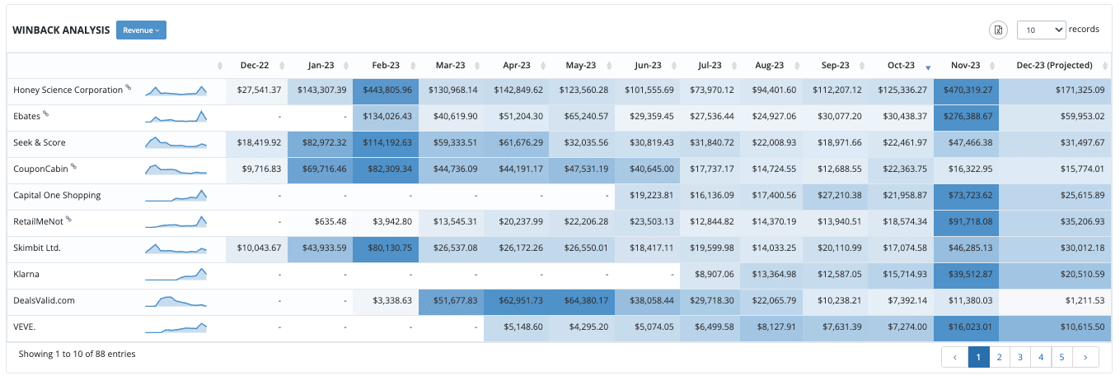Click the Dec-23 (Projected) header label
This screenshot has height=380, width=1120.
[x=1054, y=66]
